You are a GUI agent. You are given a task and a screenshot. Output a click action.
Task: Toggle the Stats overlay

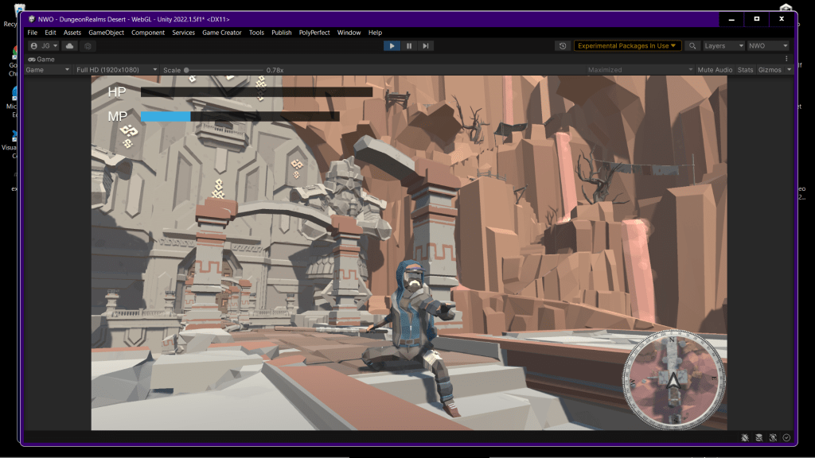[x=745, y=70]
